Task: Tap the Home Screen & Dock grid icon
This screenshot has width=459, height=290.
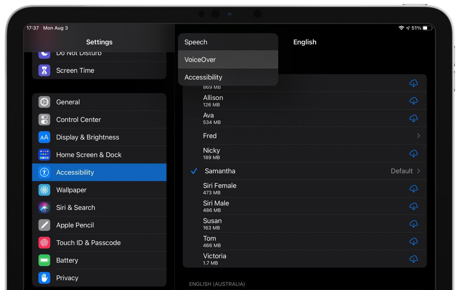Action: (x=44, y=154)
